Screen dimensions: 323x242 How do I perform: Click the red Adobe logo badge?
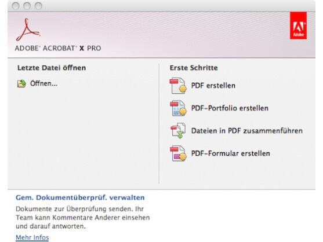298,25
